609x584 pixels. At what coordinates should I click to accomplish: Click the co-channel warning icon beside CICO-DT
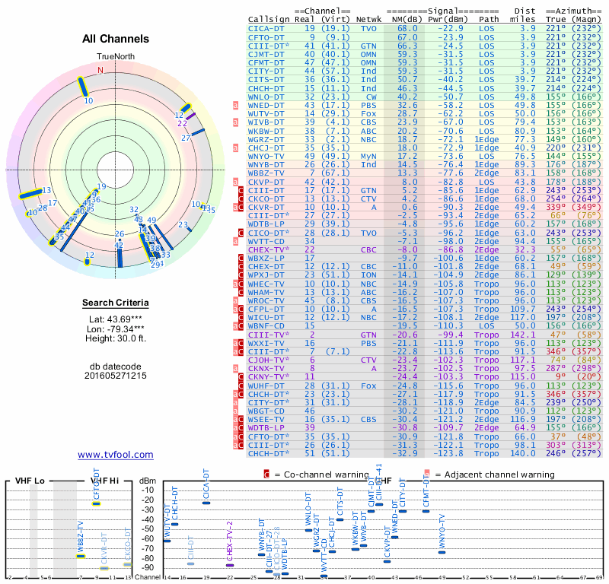(241, 232)
